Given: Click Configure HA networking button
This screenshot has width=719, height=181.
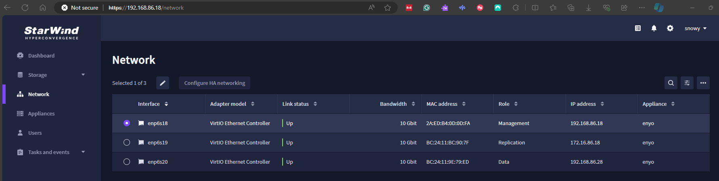Looking at the screenshot, I should (215, 83).
